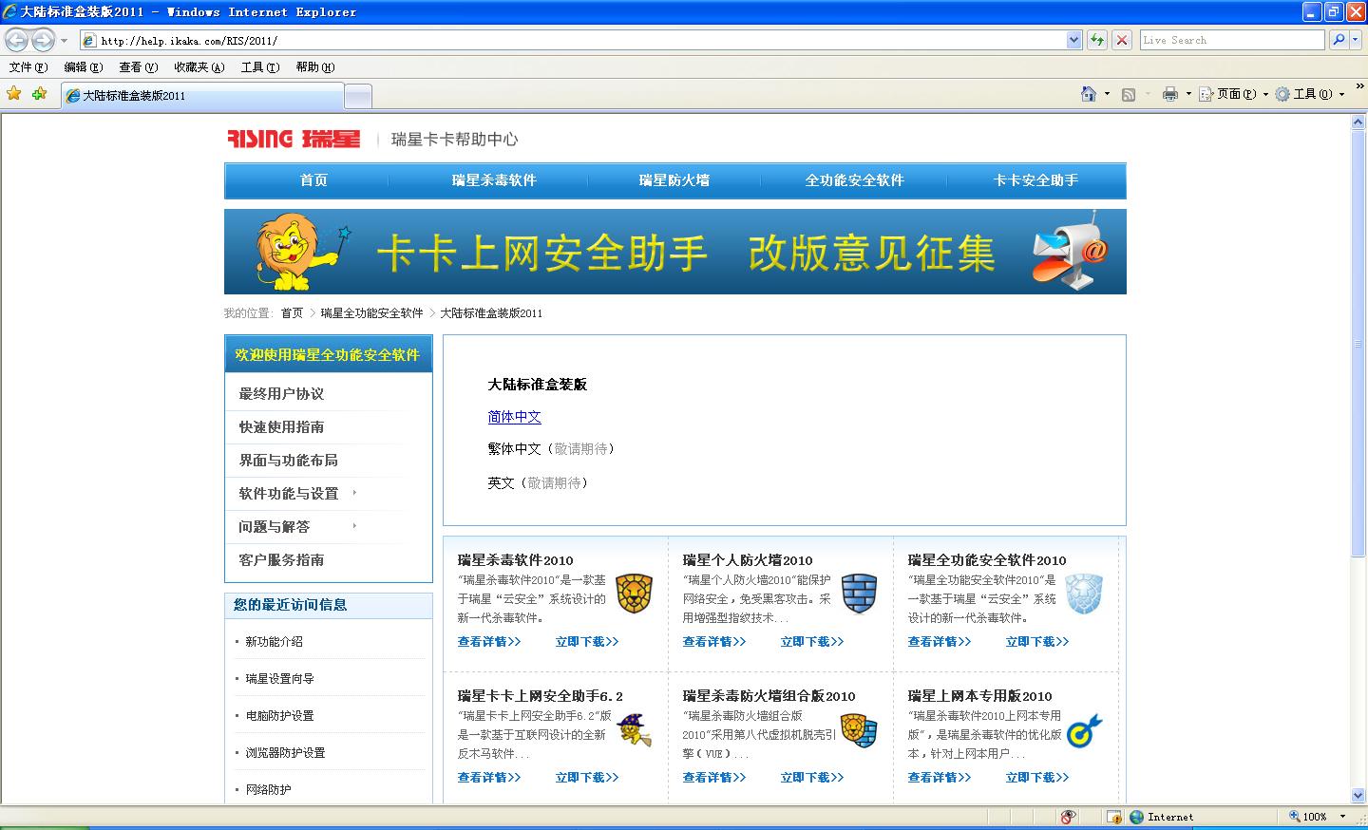
Task: Open the Home button dropdown arrow
Action: pyautogui.click(x=1107, y=94)
